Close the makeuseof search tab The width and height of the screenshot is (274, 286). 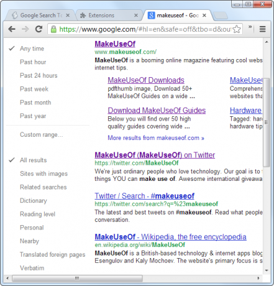pyautogui.click(x=204, y=16)
